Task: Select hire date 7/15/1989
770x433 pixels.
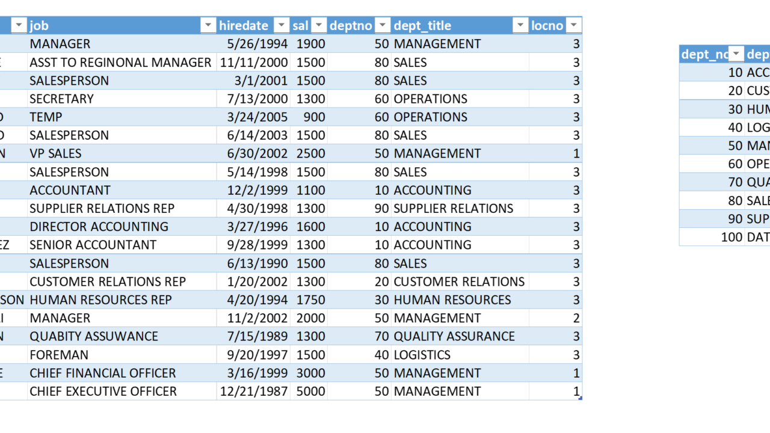Action: (253, 336)
